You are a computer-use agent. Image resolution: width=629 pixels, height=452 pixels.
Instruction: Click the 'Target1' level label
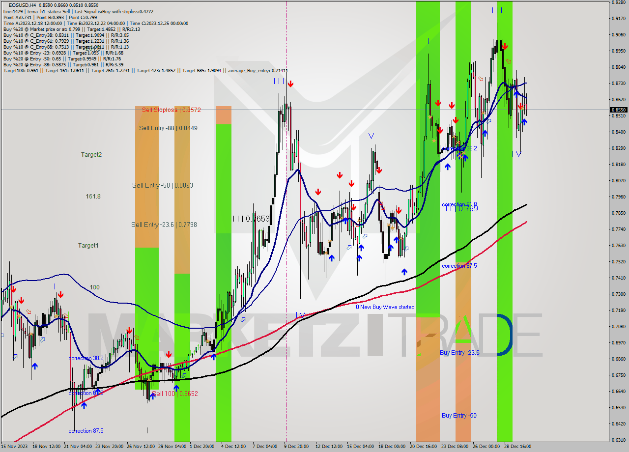coord(88,245)
